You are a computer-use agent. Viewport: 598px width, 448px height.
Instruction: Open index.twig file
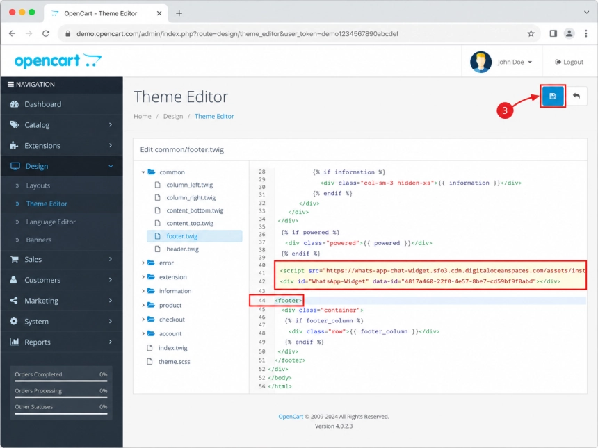172,348
